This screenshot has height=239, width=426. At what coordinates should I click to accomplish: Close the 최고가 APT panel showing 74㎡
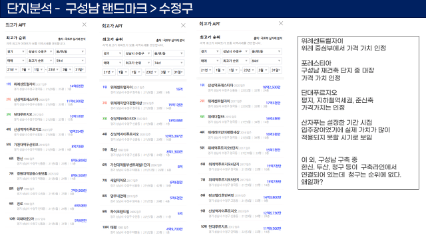[183, 25]
